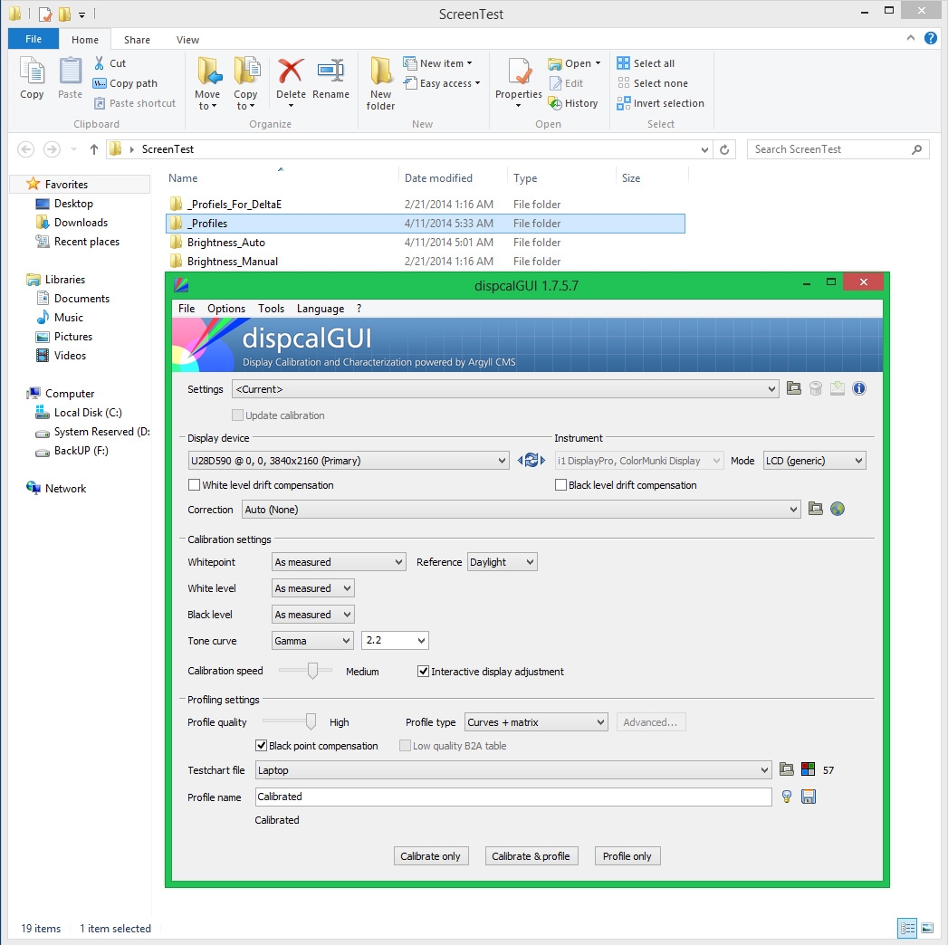Click the install profile icon beside Settings

pos(838,388)
